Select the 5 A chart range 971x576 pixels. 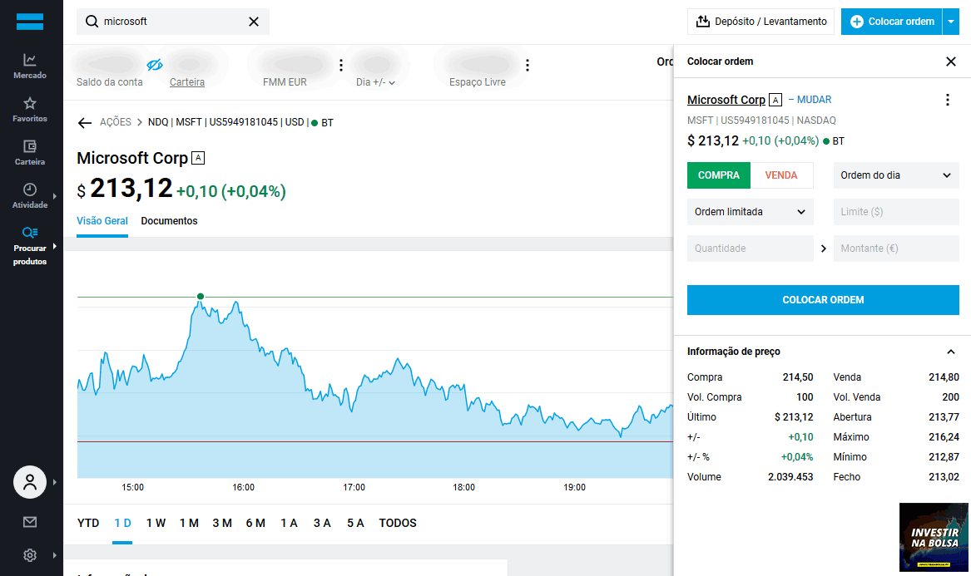click(355, 523)
